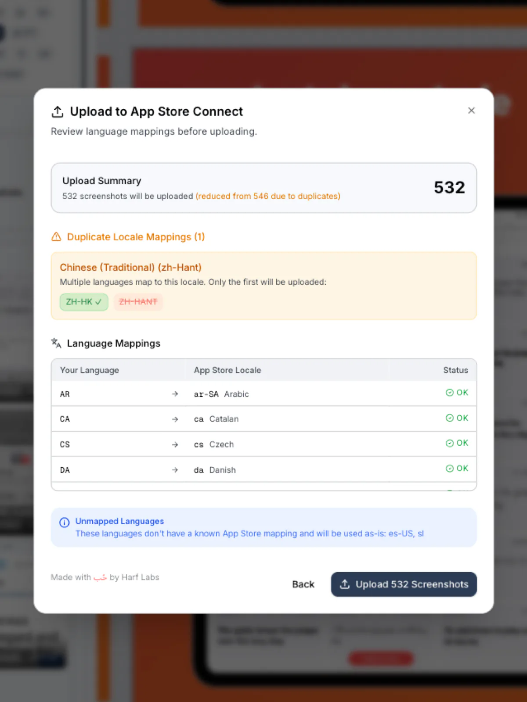This screenshot has width=527, height=702.
Task: Click the info icon in Unmapped Languages
Action: 65,522
